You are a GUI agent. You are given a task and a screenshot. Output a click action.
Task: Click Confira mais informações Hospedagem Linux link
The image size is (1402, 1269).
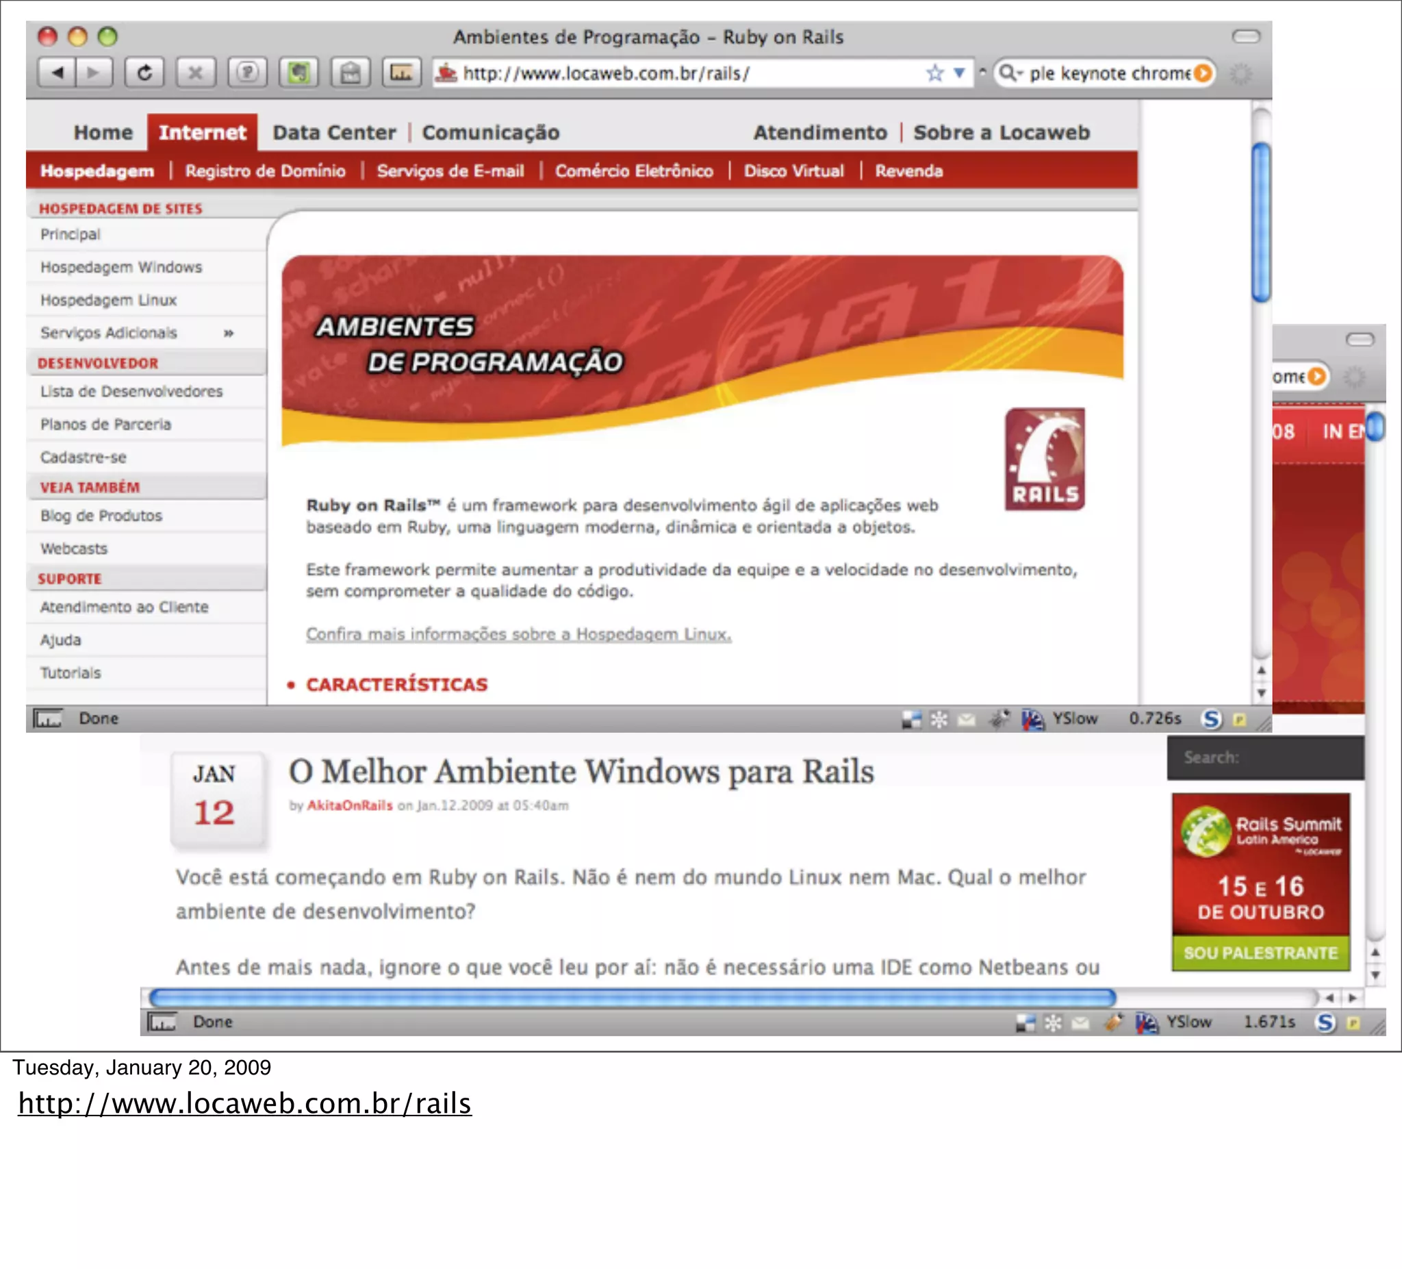tap(518, 633)
